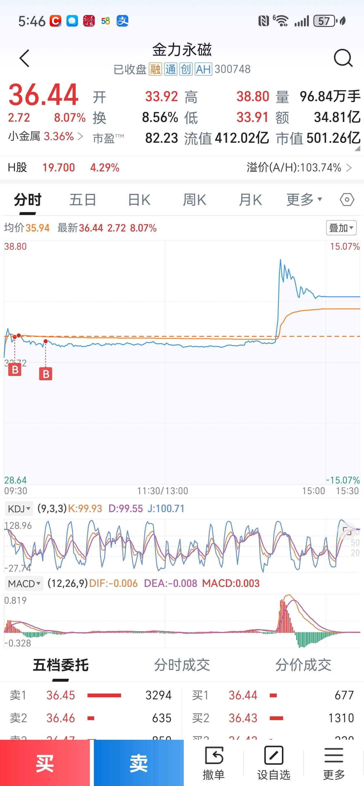
Task: Expand the 叠加 overlay dropdown
Action: pos(341,228)
